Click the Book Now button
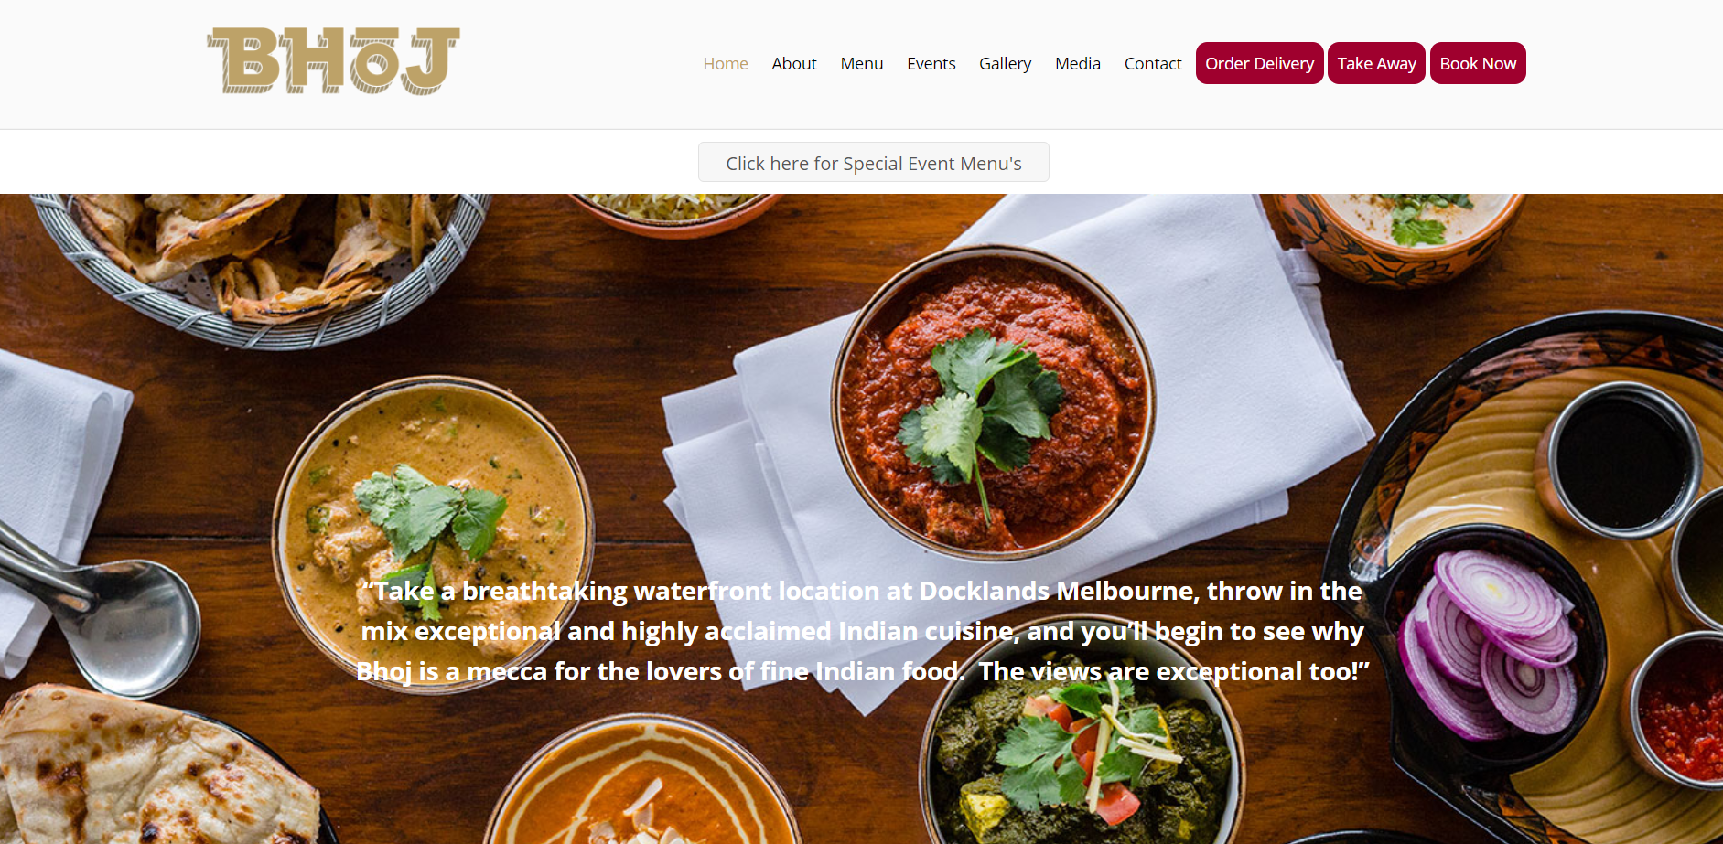 click(1478, 63)
